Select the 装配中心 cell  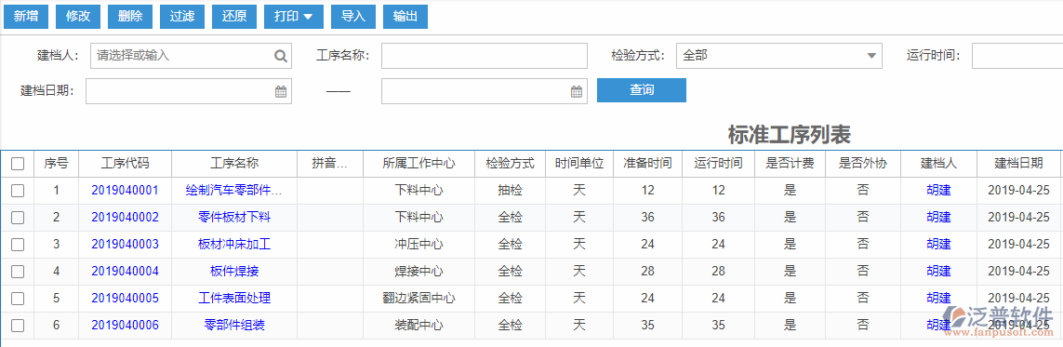[x=419, y=326]
